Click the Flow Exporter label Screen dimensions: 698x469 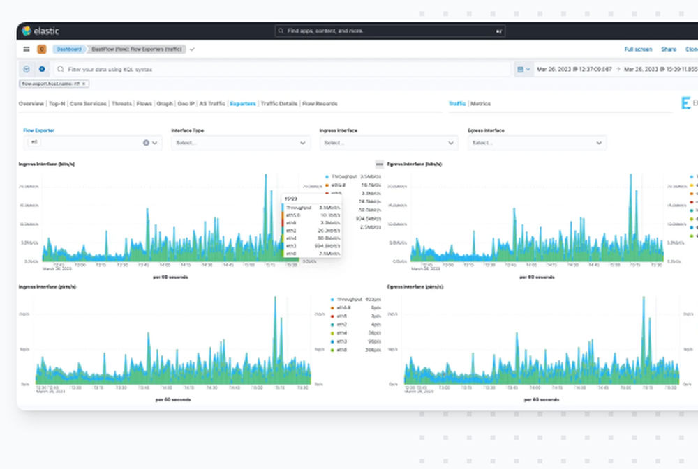coord(38,130)
